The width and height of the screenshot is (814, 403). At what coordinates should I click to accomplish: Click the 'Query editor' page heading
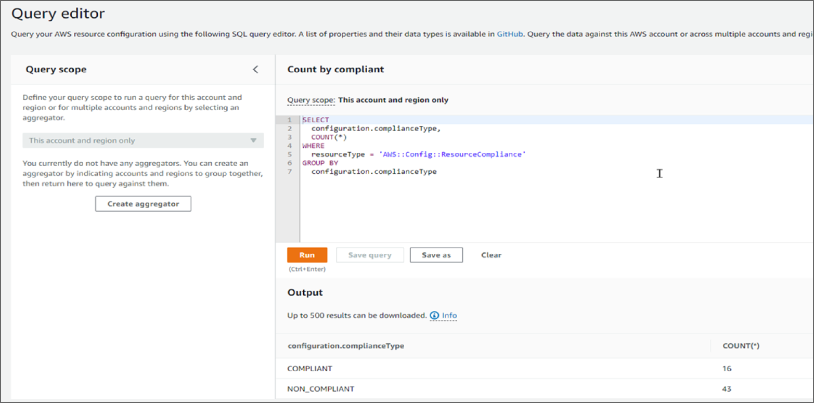(x=58, y=14)
